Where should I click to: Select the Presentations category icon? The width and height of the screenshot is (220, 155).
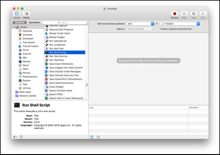(20, 77)
